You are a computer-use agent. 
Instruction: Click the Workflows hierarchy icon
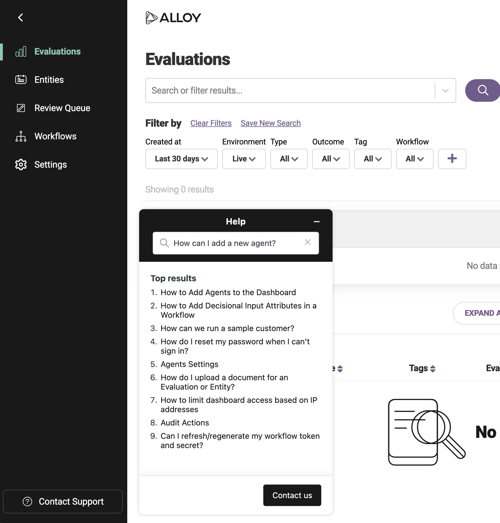click(x=21, y=136)
